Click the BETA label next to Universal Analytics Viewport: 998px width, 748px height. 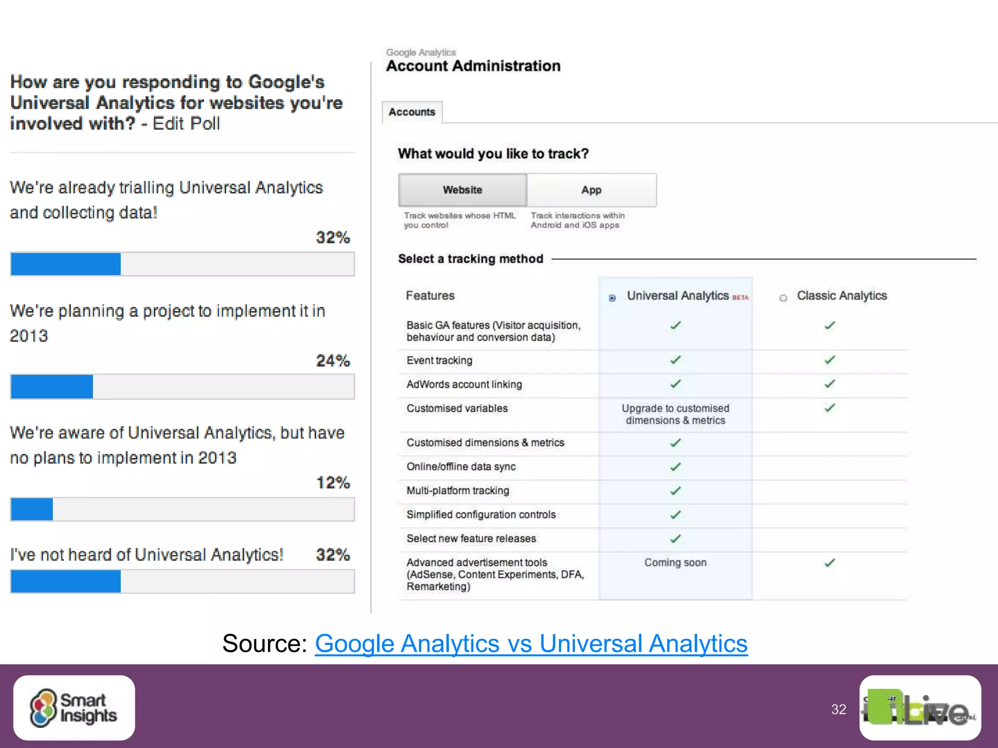pos(740,298)
